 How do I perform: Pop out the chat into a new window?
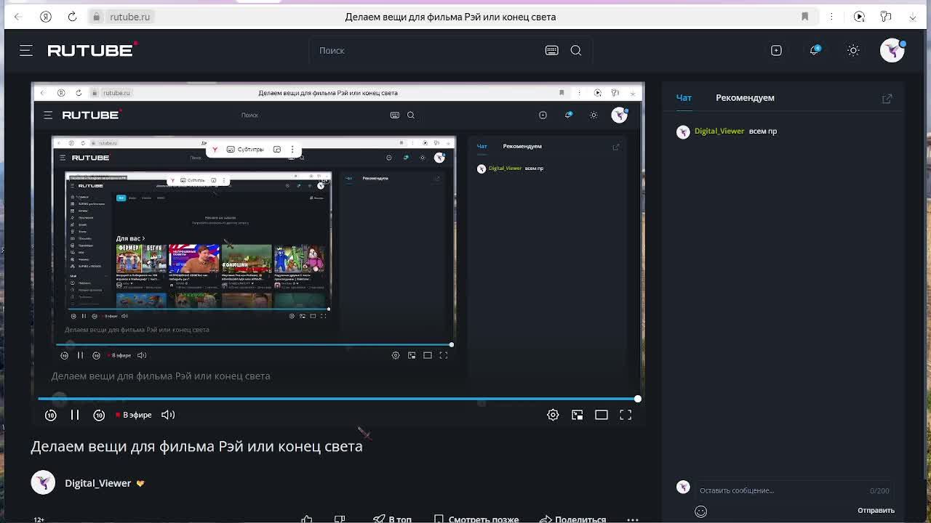(x=887, y=98)
